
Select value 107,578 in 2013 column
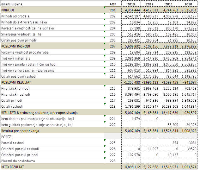coord(134,155)
